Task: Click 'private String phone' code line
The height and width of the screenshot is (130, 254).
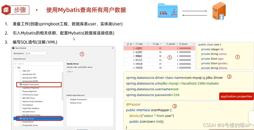Action: pos(214,68)
